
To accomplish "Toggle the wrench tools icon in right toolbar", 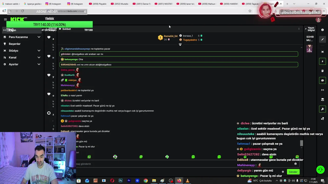I will point(322,109).
